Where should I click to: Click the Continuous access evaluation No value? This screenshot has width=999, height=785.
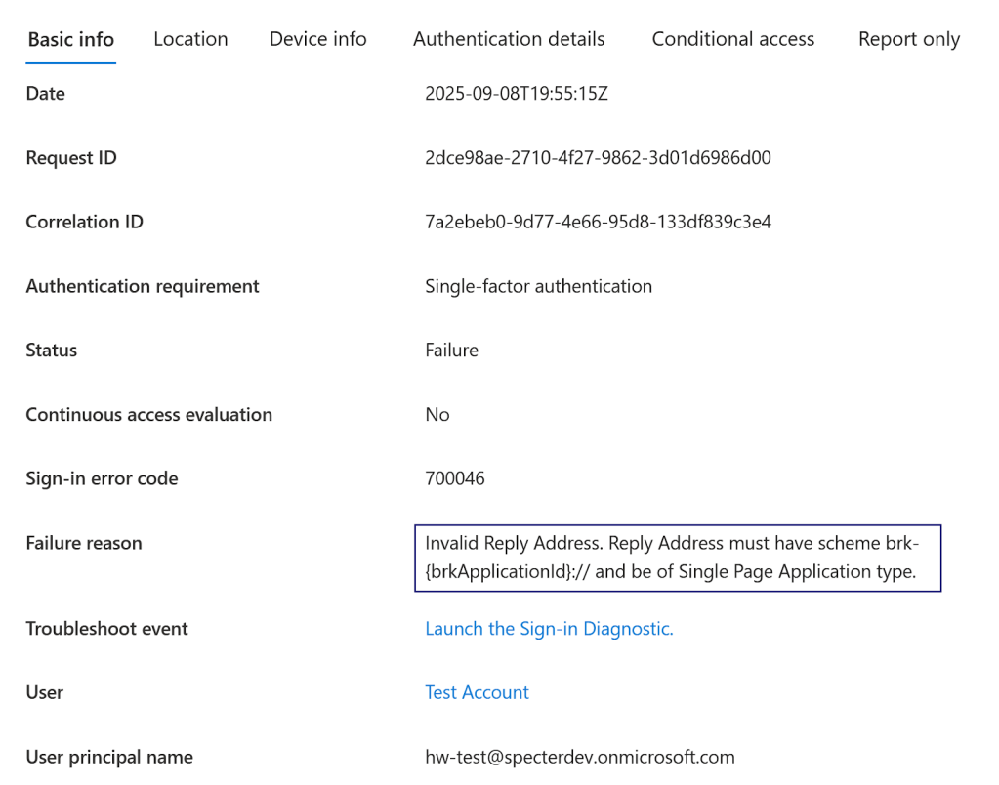437,415
